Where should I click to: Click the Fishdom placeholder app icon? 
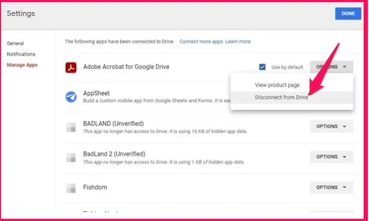pos(71,188)
